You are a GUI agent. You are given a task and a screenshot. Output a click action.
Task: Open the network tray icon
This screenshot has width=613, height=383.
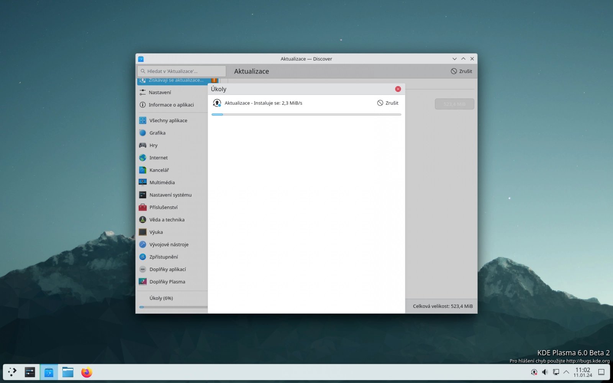[556, 372]
